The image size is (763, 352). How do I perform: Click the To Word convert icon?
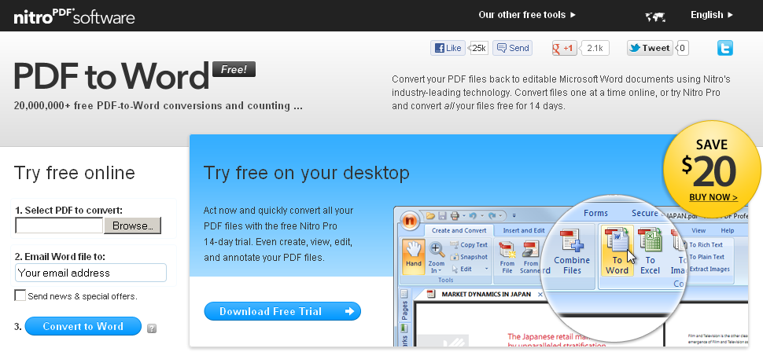point(617,252)
